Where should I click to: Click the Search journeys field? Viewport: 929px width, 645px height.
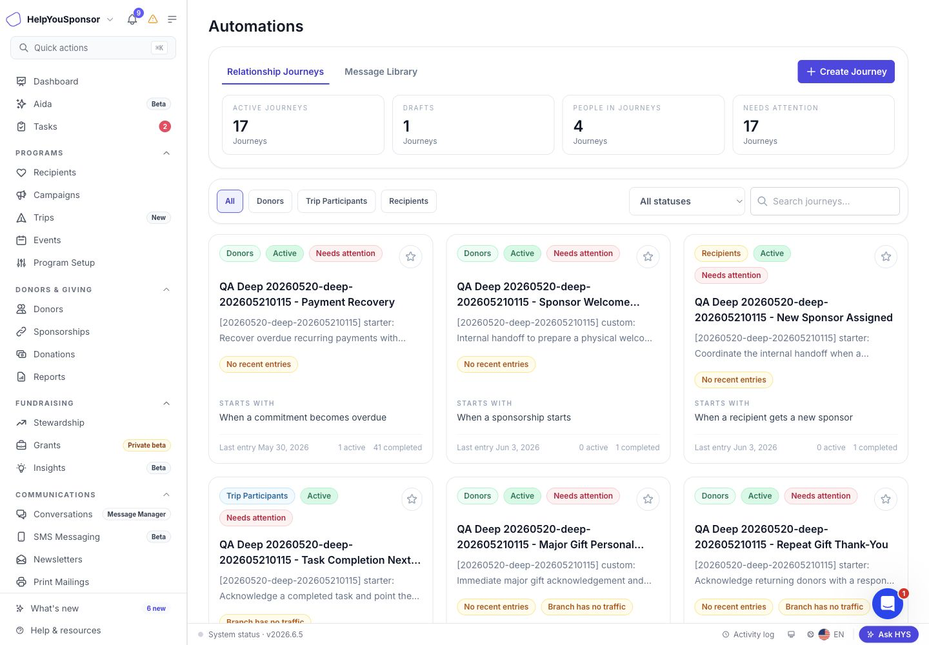[x=825, y=201]
